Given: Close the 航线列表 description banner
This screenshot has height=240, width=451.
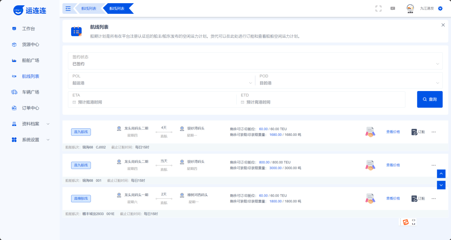Looking at the screenshot, I should pyautogui.click(x=443, y=25).
